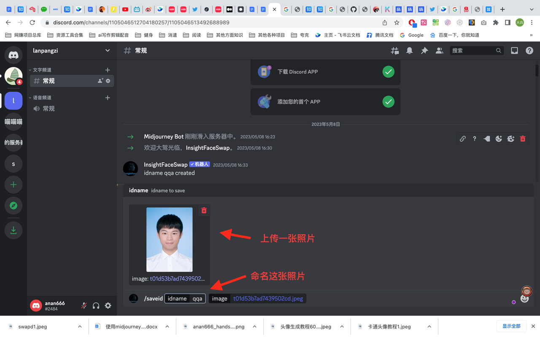The width and height of the screenshot is (540, 337).
Task: Click question mark in message hover toolbar
Action: [475, 139]
